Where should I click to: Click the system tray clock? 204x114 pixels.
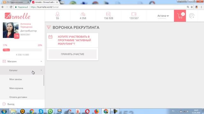pyautogui.click(x=196, y=111)
